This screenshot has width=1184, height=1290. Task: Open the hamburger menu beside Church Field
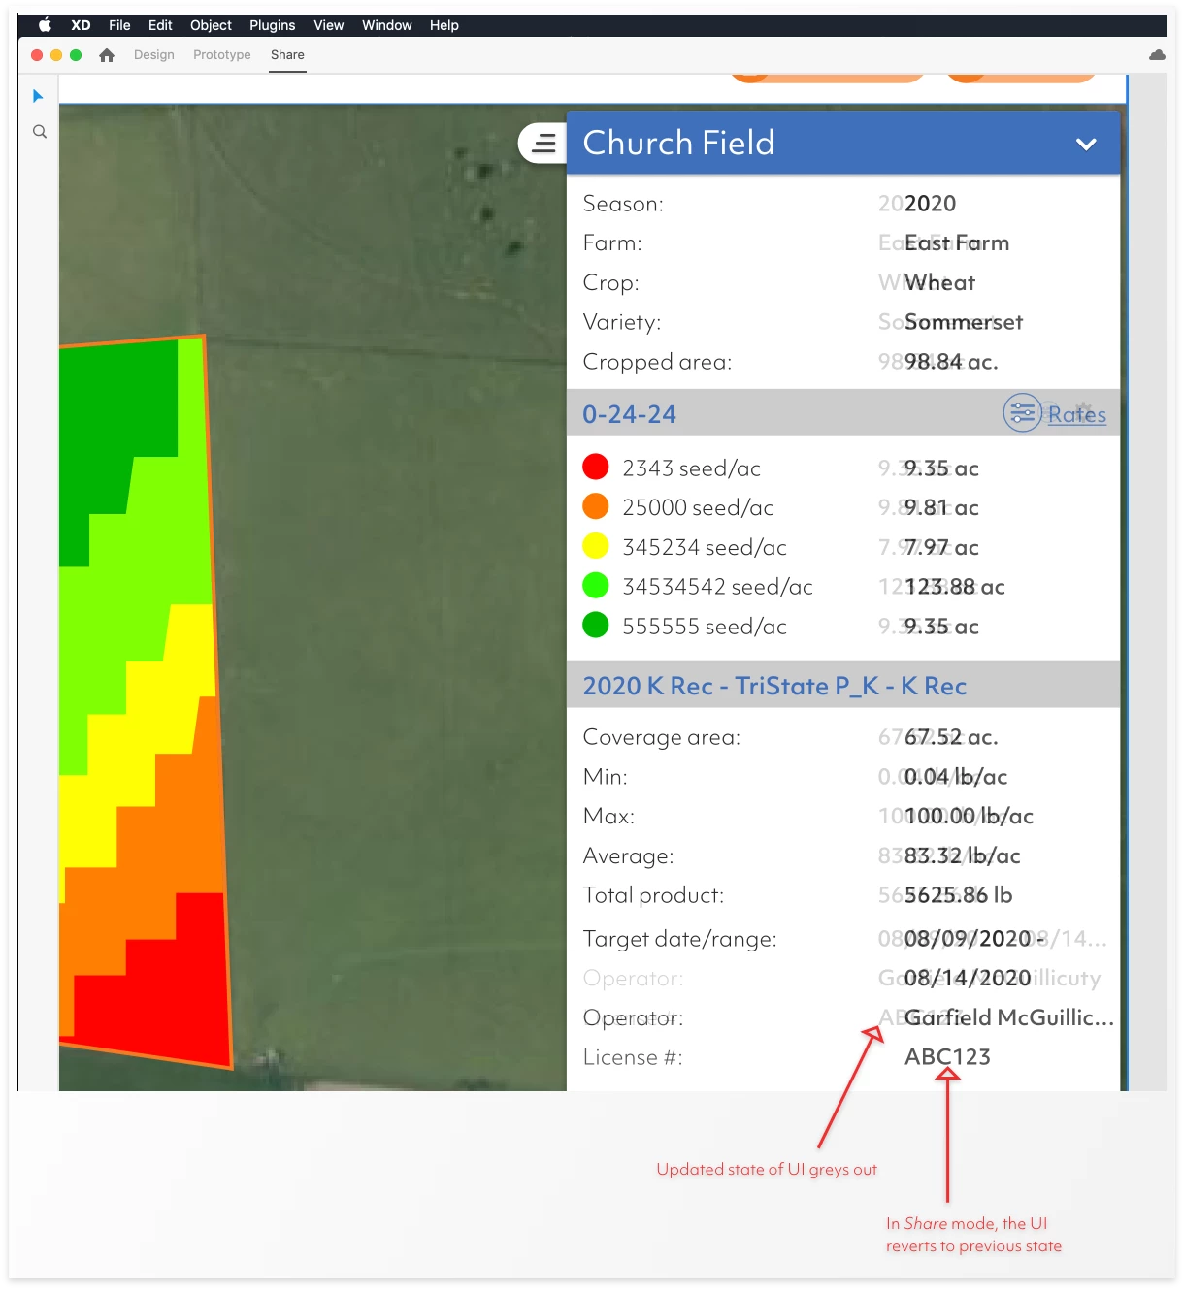544,144
